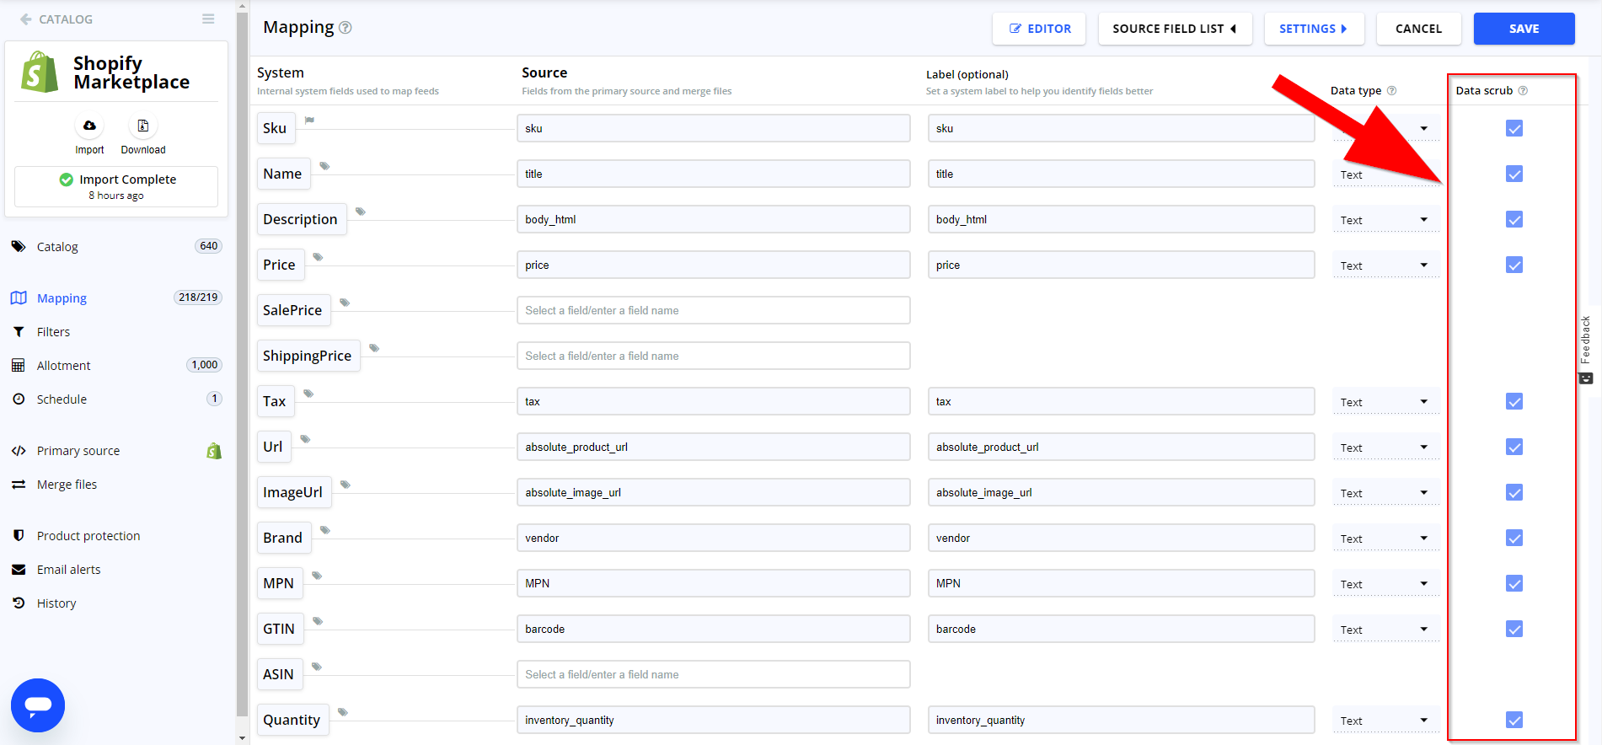This screenshot has width=1602, height=745.
Task: Open the EDITOR button
Action: 1039,29
